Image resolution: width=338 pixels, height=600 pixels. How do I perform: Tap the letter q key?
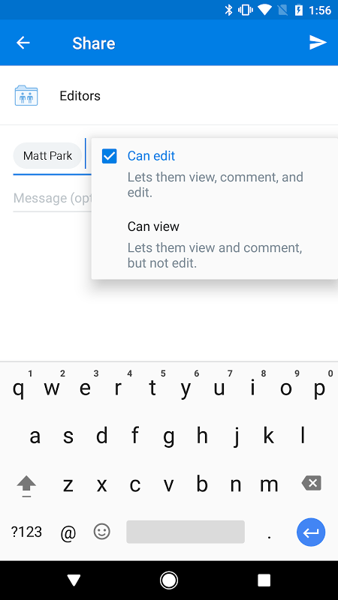pyautogui.click(x=18, y=388)
